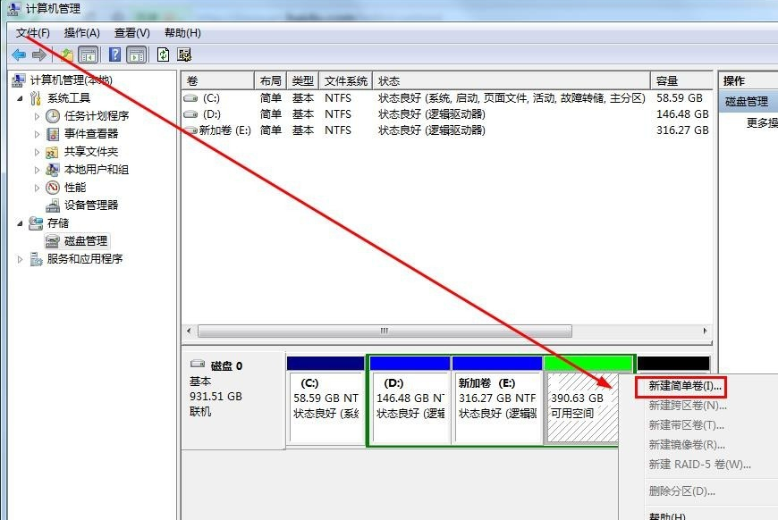Open the 查看(V) menu
Viewport: 778px width, 520px height.
click(x=131, y=32)
